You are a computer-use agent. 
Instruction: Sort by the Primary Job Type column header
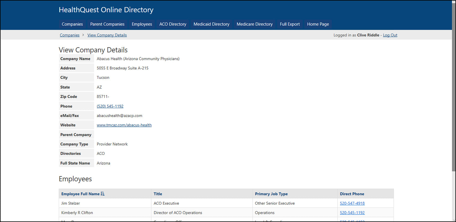pyautogui.click(x=271, y=194)
